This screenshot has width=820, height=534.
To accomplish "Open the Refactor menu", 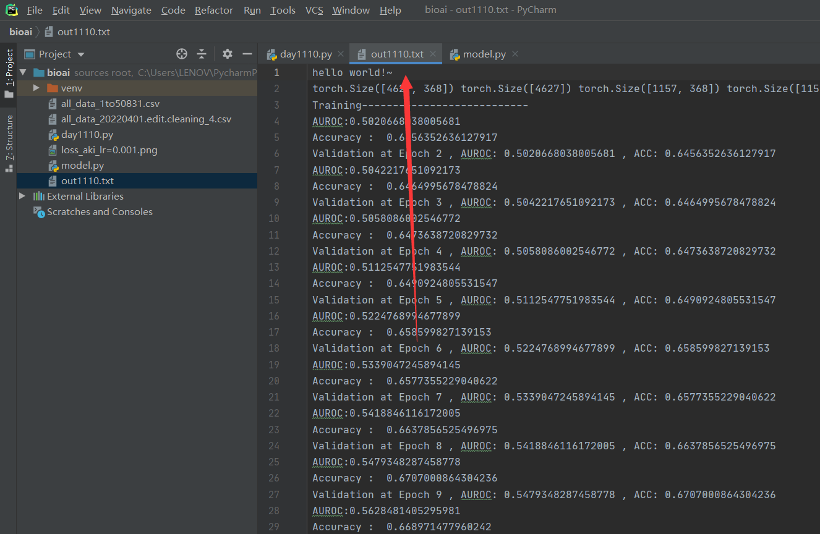I will click(x=214, y=10).
